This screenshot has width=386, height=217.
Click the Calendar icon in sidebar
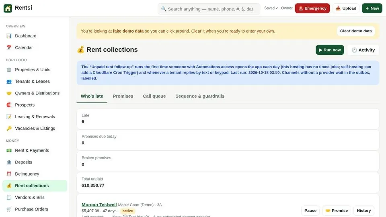pyautogui.click(x=9, y=48)
